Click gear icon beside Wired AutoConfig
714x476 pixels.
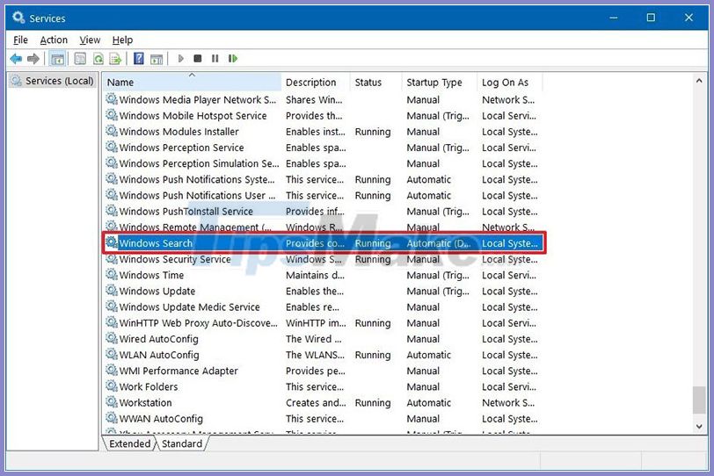pyautogui.click(x=112, y=338)
